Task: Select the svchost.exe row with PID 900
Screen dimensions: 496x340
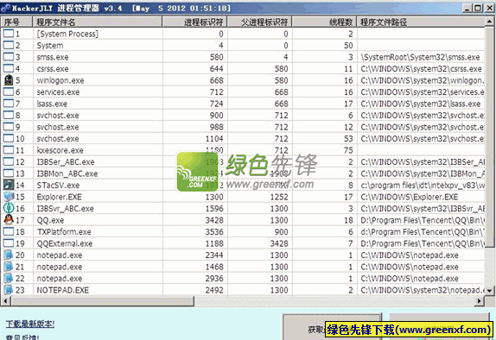Action: 243,116
